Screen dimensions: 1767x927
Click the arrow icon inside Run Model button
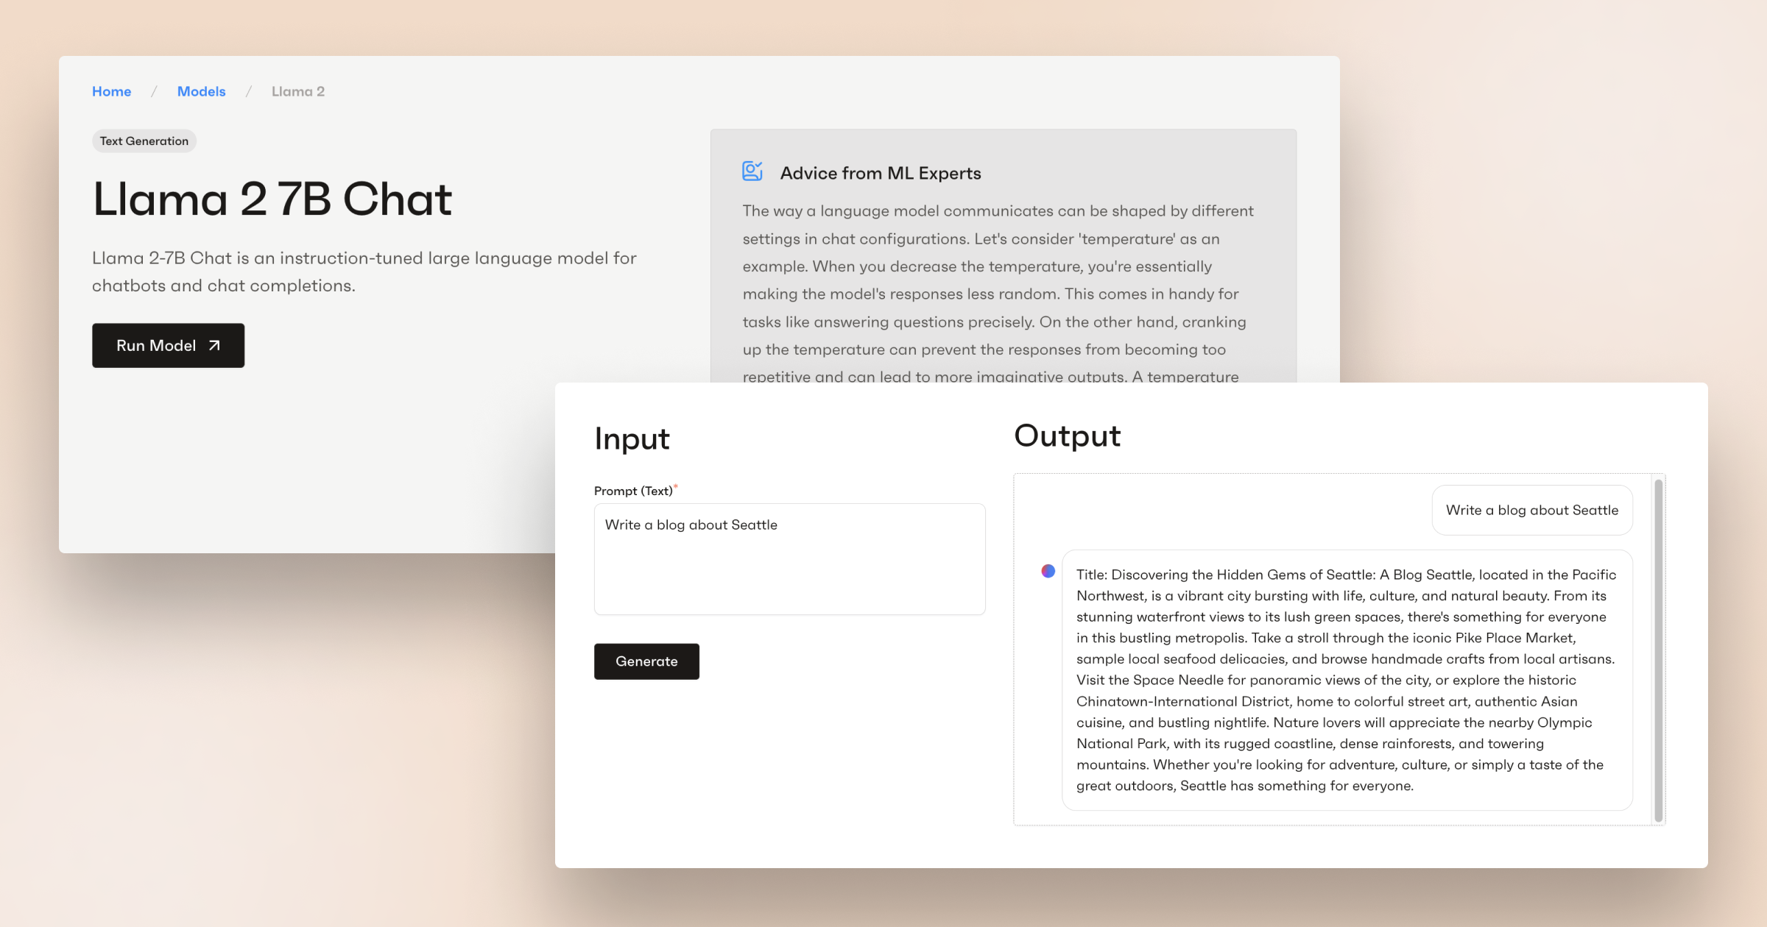pyautogui.click(x=214, y=344)
